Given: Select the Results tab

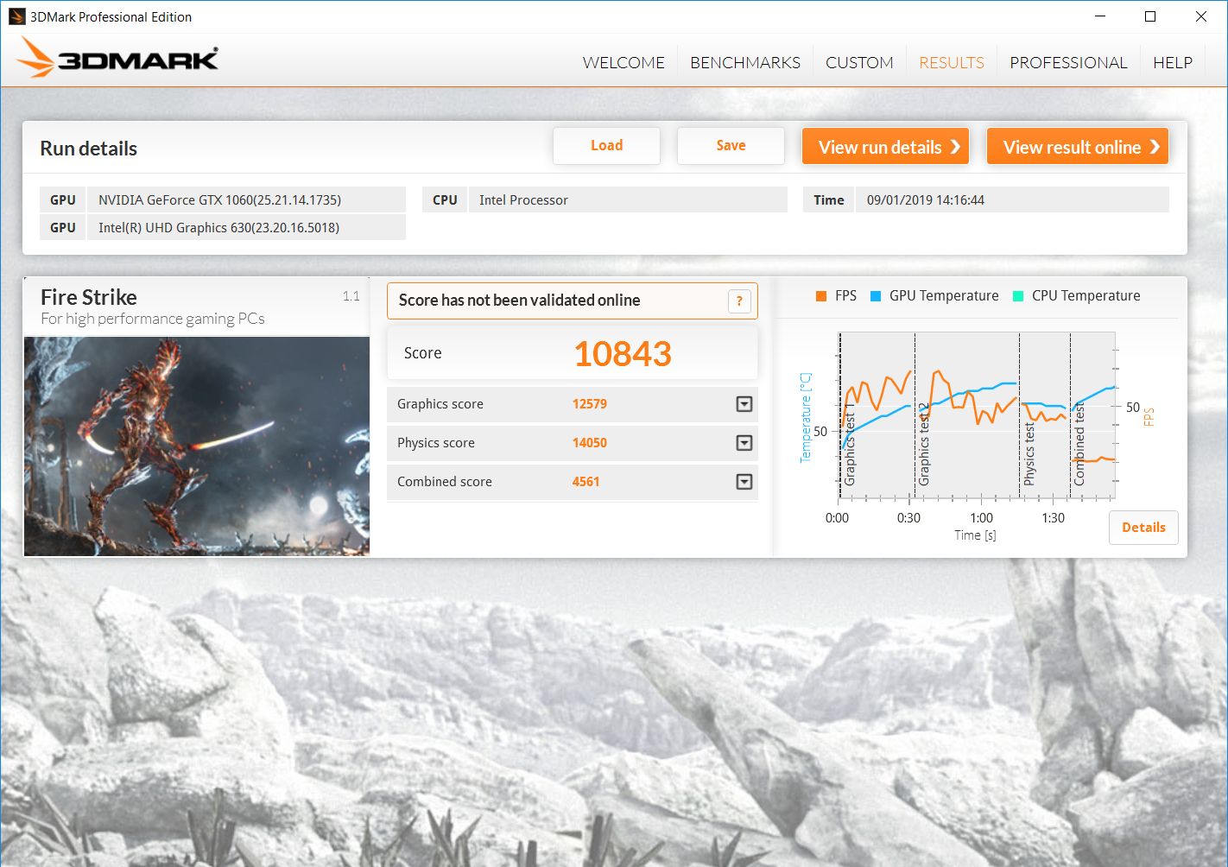Looking at the screenshot, I should [x=952, y=63].
